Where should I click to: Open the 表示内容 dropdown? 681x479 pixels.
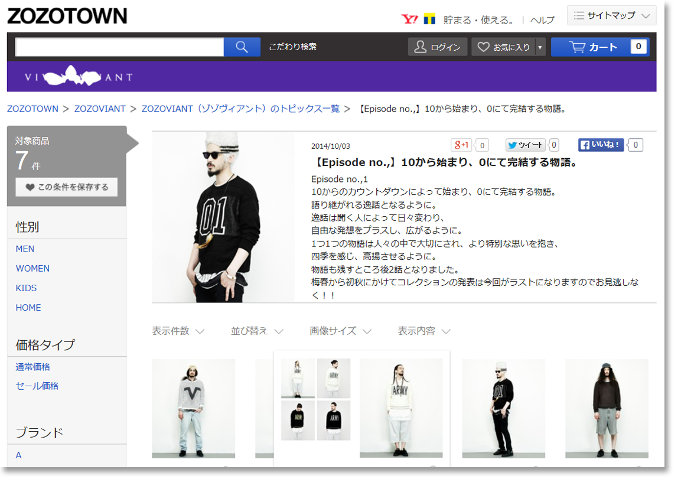424,331
